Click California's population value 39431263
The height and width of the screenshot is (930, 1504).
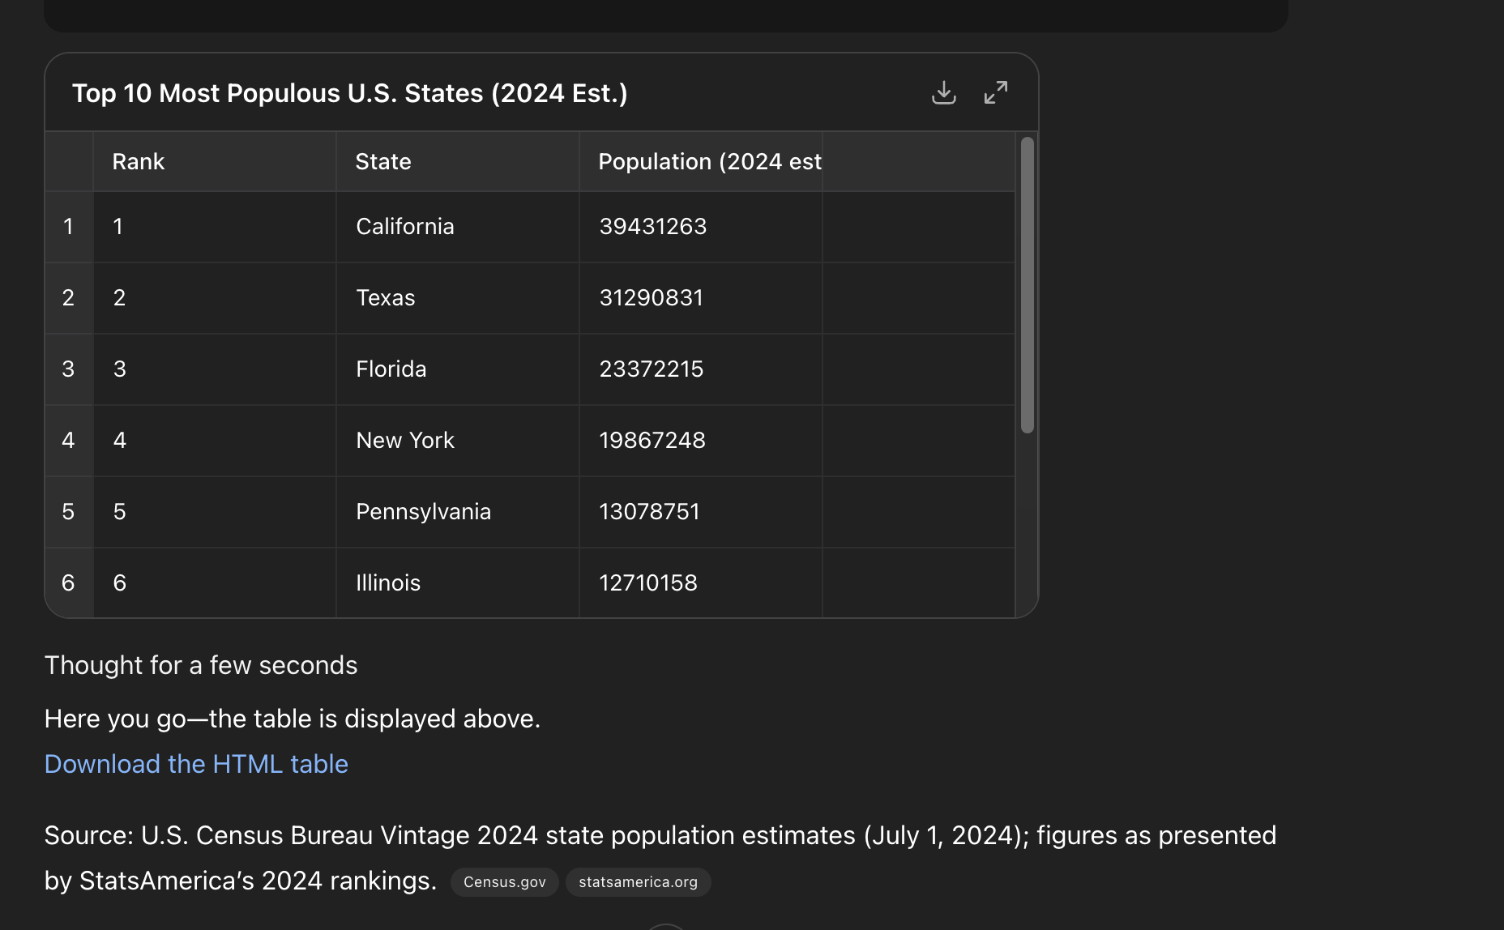coord(653,227)
